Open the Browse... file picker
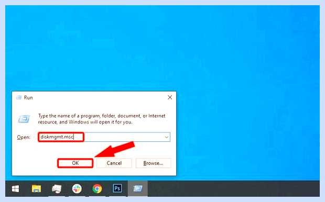Viewport: 325px width, 202px height. (153, 163)
